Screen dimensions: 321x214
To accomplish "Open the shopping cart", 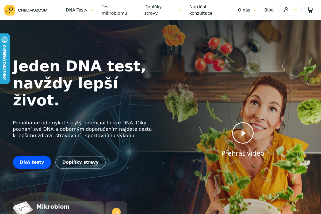I will pos(310,10).
